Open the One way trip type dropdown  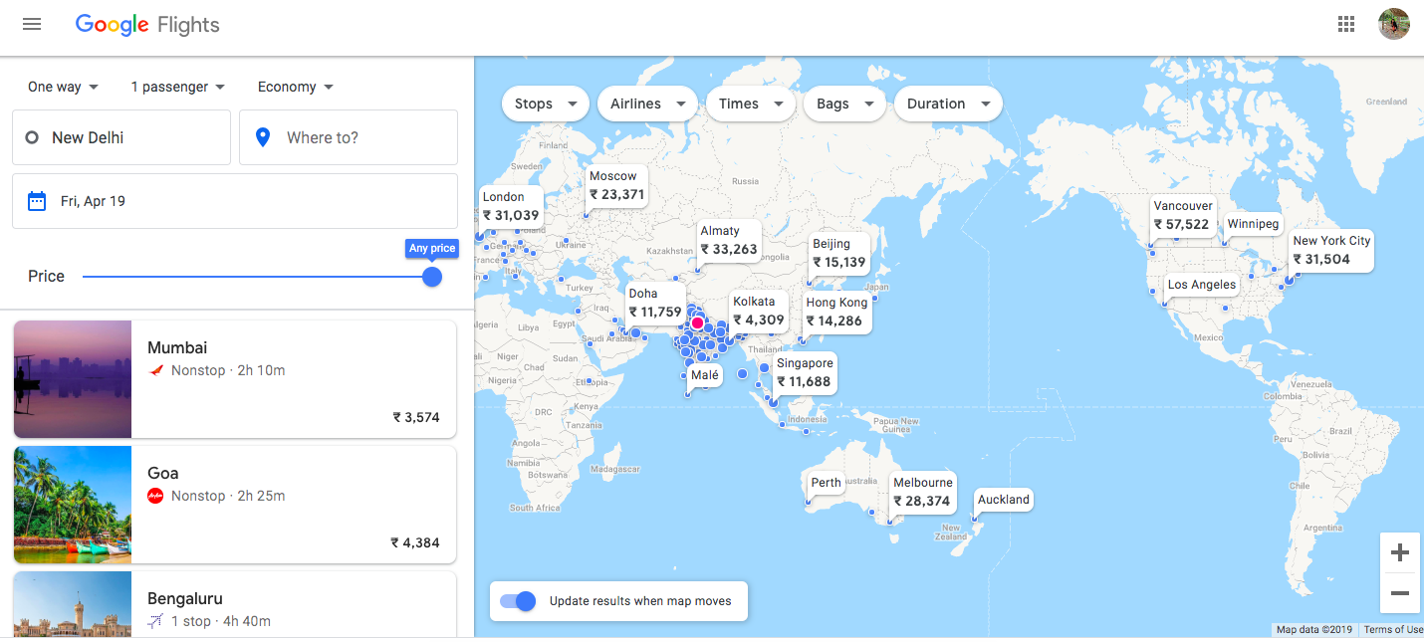pos(64,87)
